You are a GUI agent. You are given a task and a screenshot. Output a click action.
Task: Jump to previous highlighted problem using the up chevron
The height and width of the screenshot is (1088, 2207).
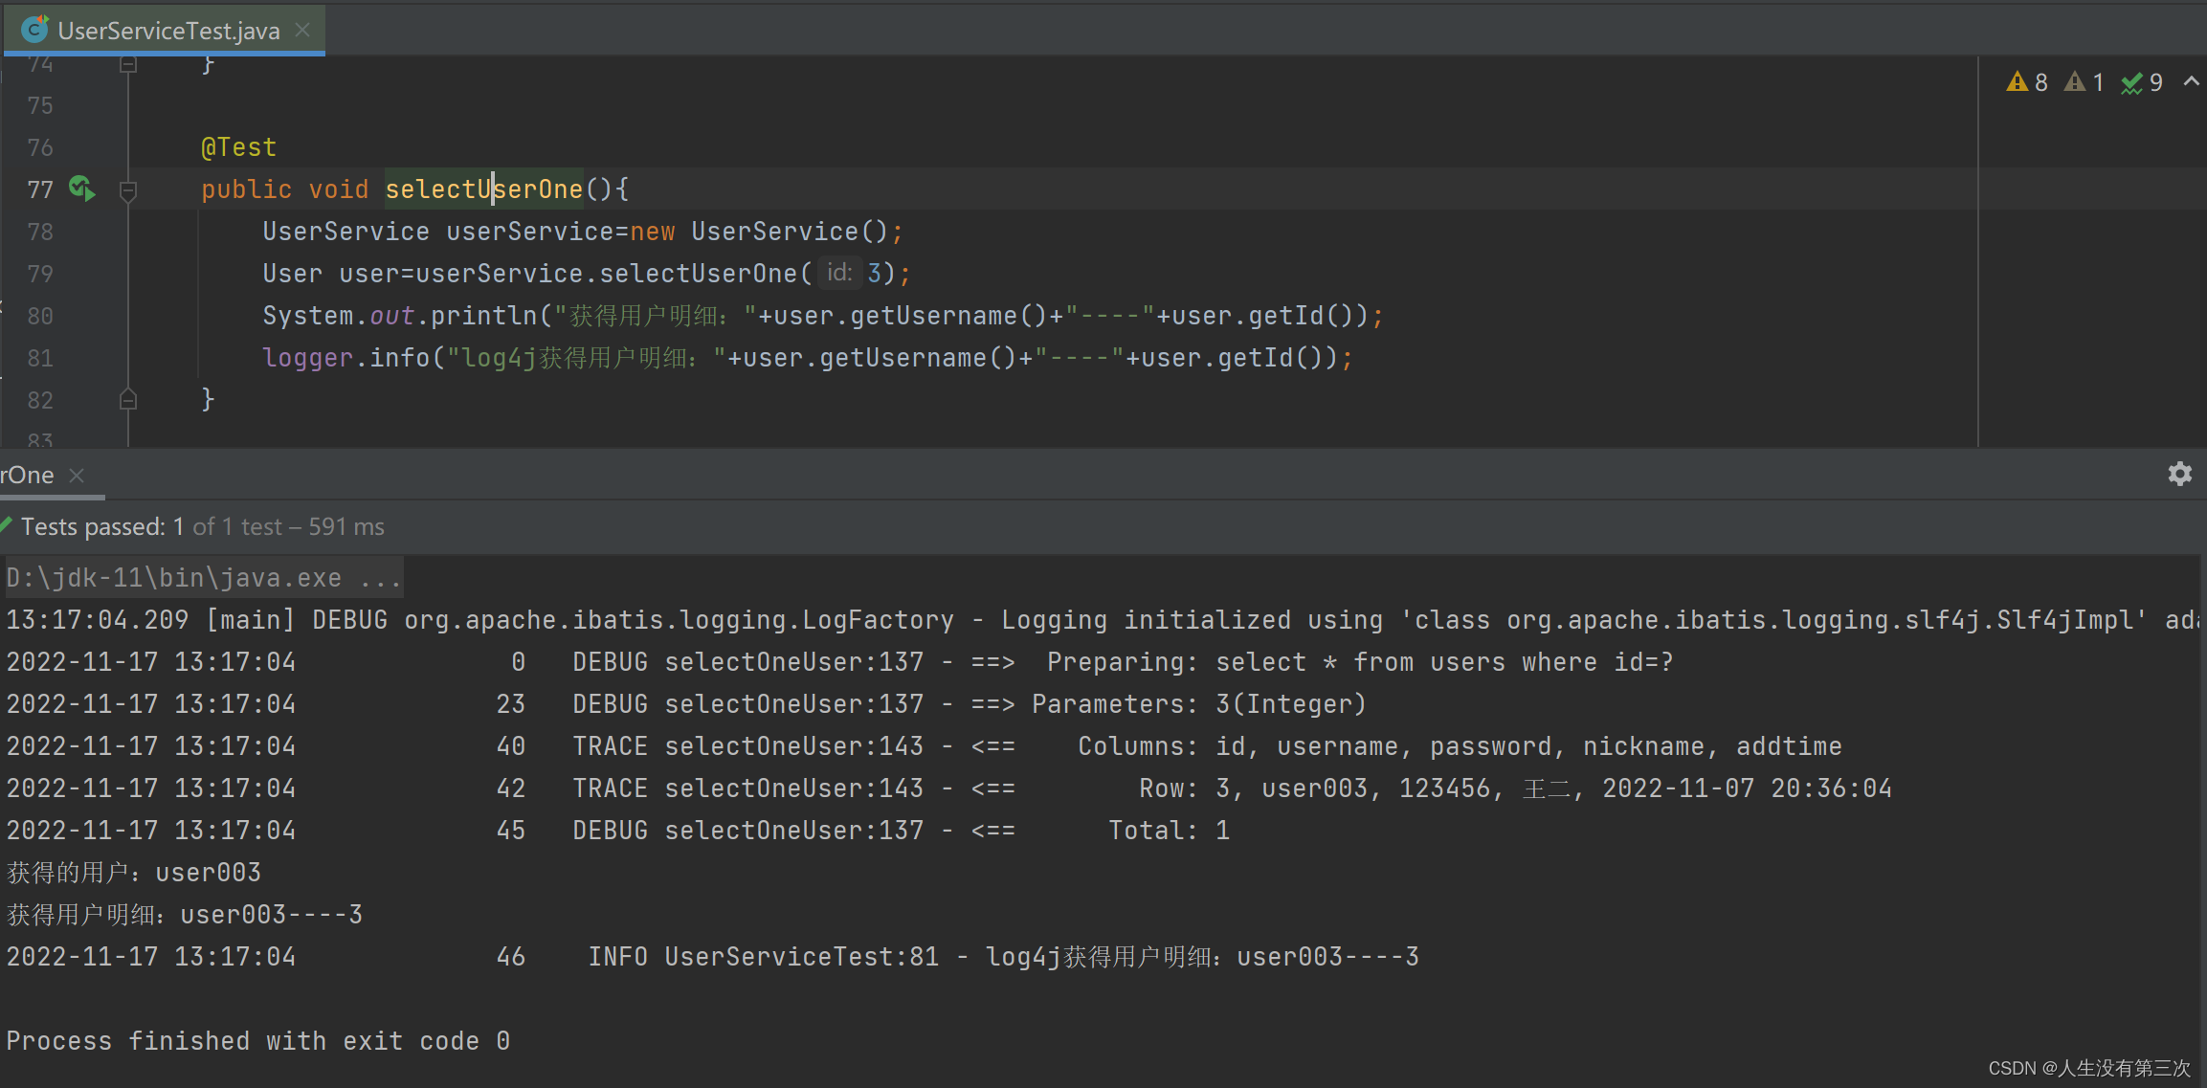click(x=2191, y=82)
